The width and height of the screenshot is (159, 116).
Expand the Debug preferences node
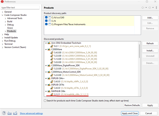click(x=5, y=25)
